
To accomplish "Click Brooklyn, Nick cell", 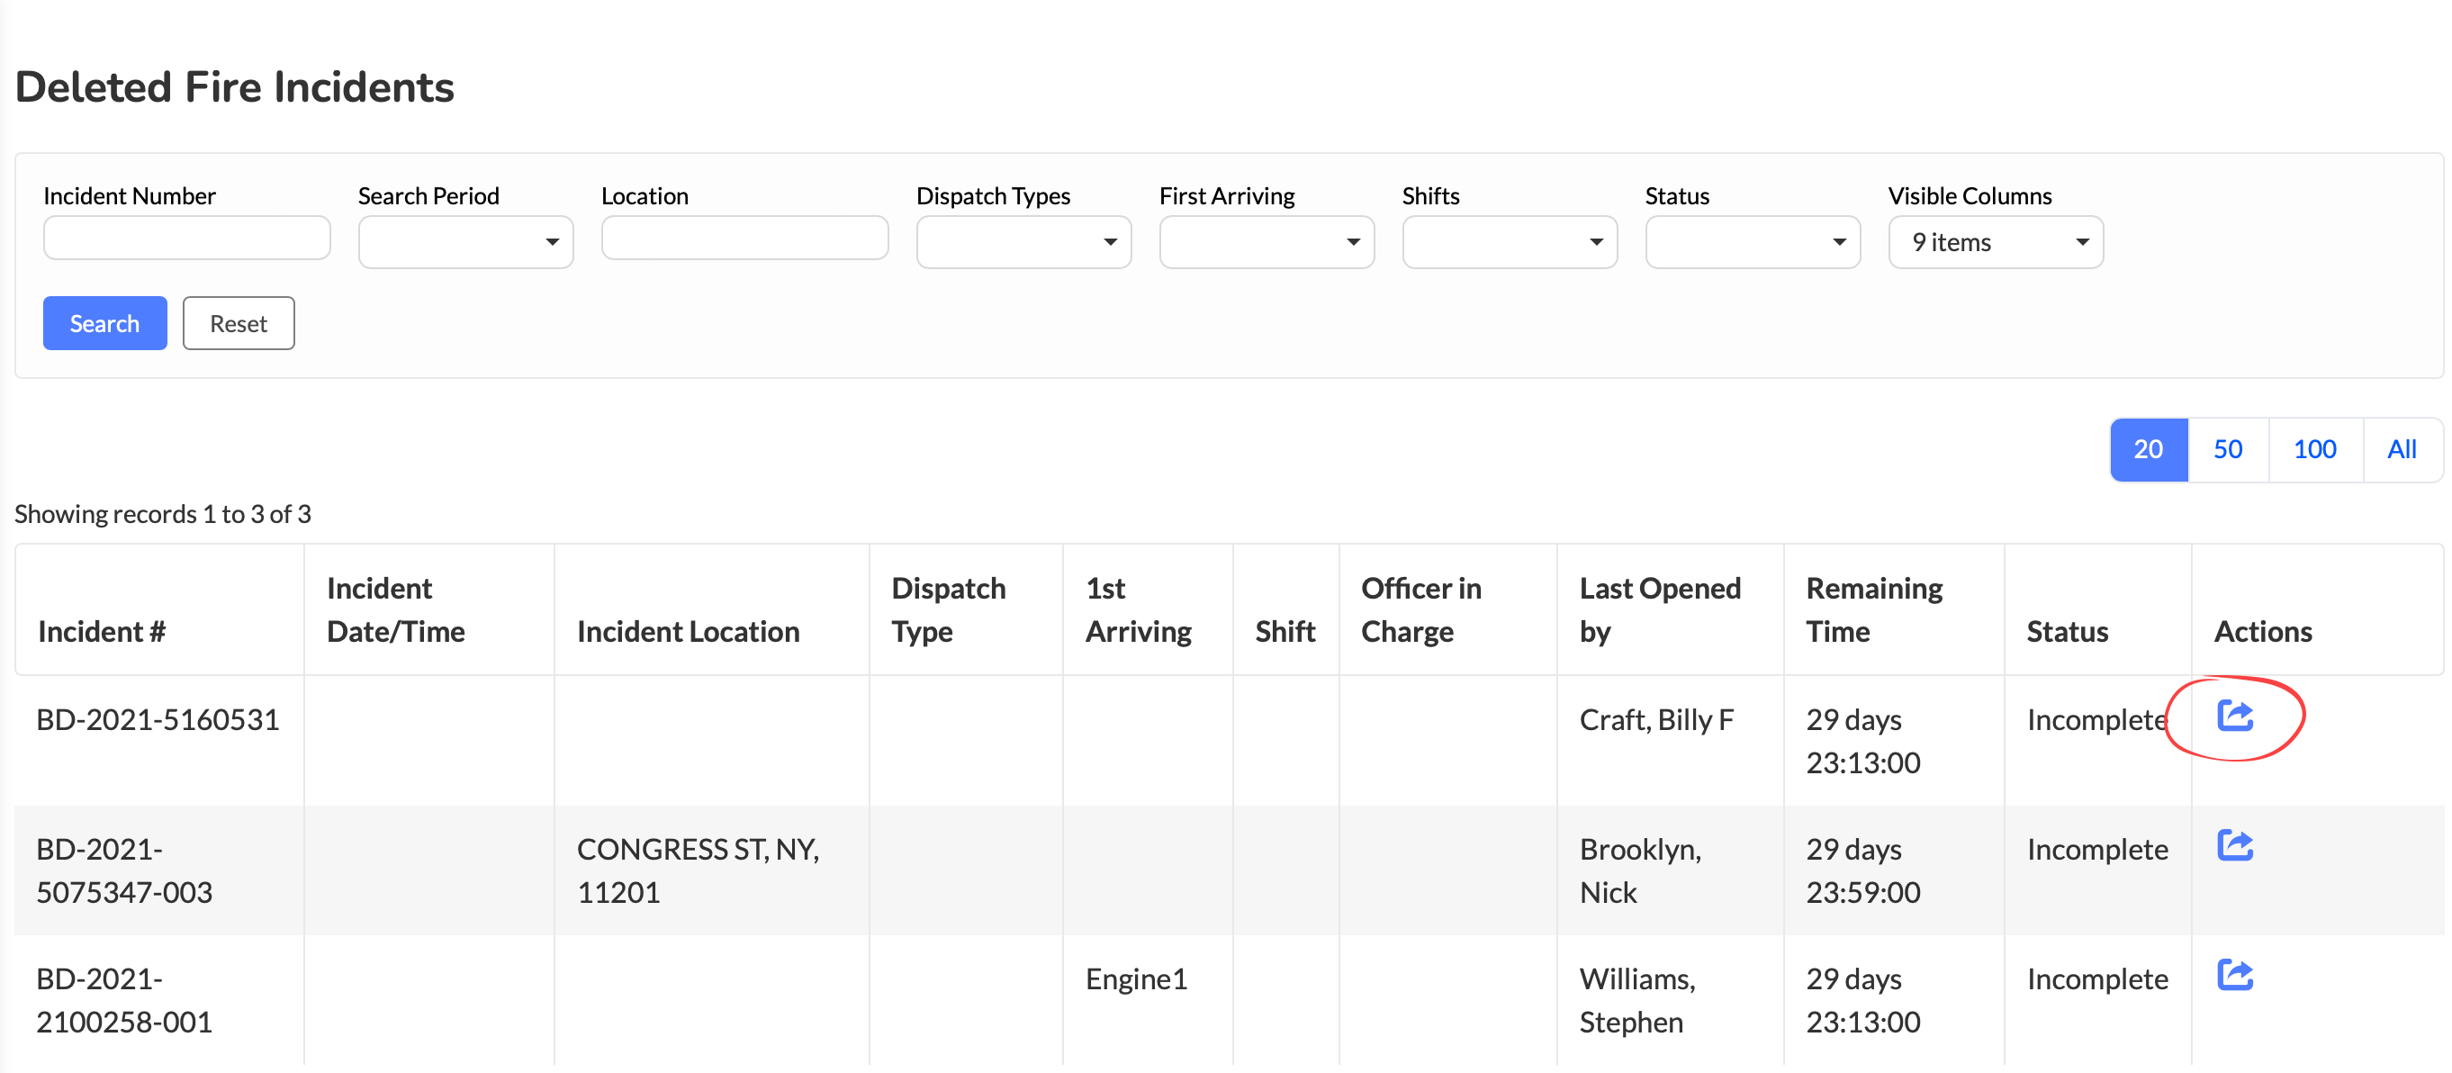I will point(1640,870).
